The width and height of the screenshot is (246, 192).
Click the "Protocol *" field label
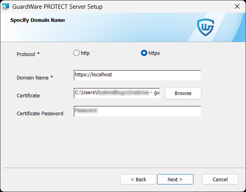click(x=28, y=54)
